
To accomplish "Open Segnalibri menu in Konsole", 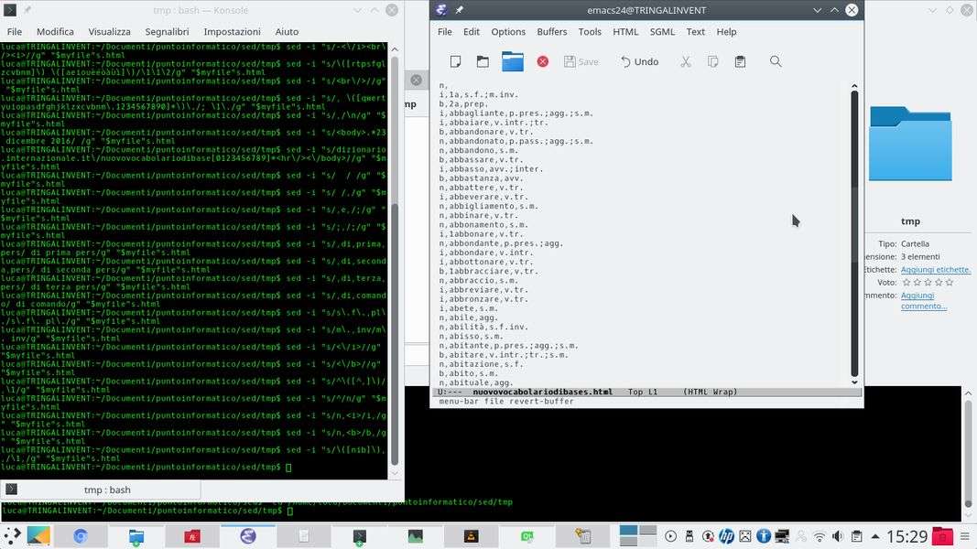I will (167, 31).
